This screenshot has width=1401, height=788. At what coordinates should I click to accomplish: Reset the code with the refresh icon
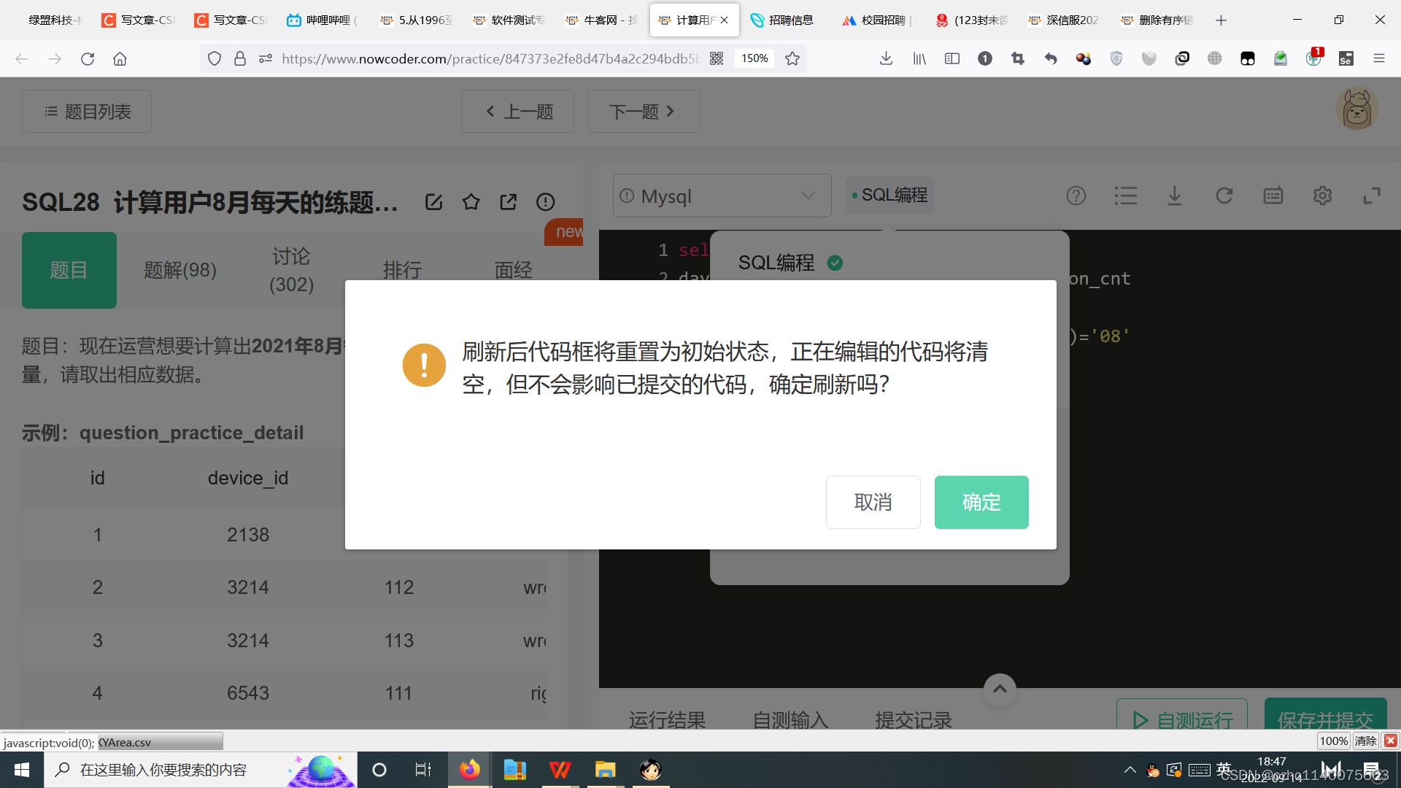pyautogui.click(x=1224, y=196)
